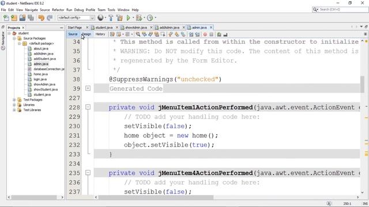Click the Save All toolbar icon
Screen dimensions: 369x207
(31, 18)
